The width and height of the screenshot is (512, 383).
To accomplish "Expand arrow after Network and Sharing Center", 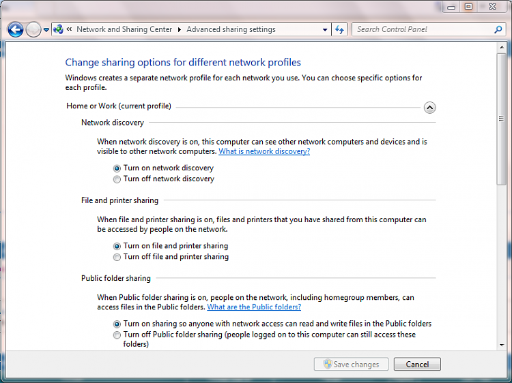I will [180, 29].
